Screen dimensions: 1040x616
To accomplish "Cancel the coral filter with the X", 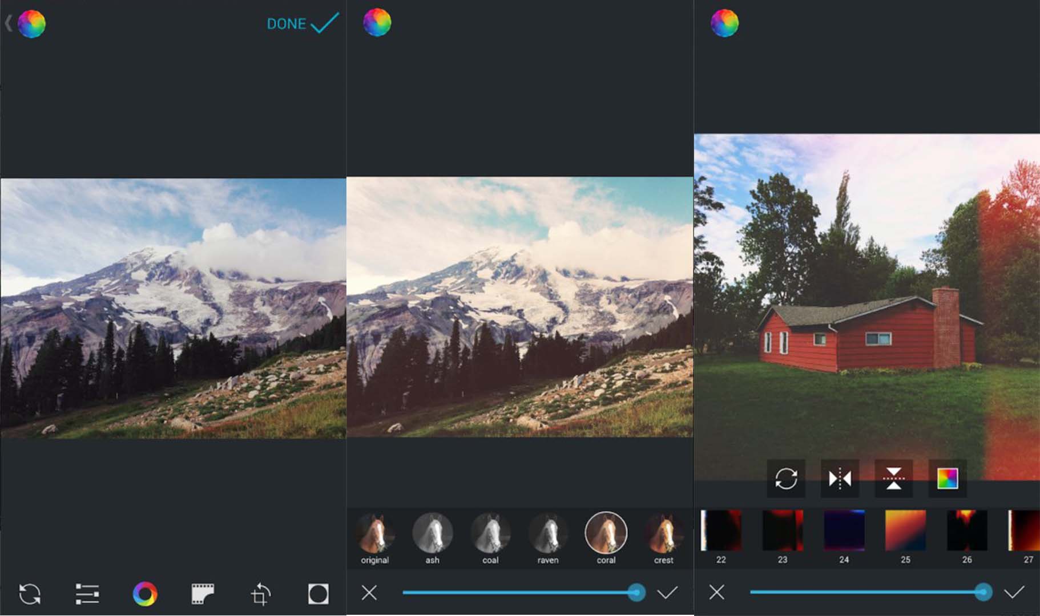I will coord(369,593).
